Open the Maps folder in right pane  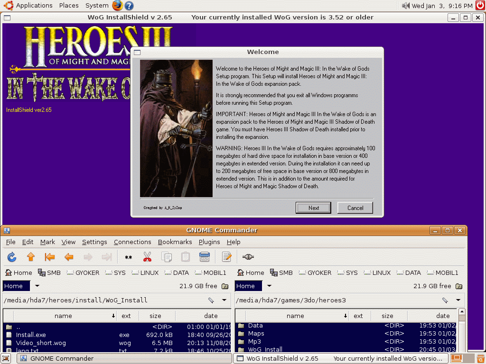(x=256, y=334)
